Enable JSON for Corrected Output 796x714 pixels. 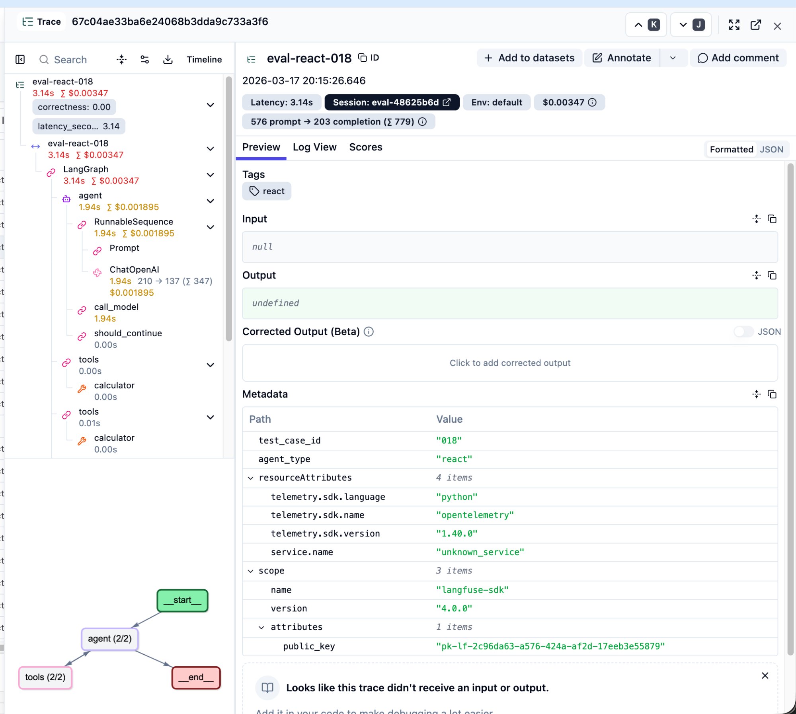pos(743,332)
